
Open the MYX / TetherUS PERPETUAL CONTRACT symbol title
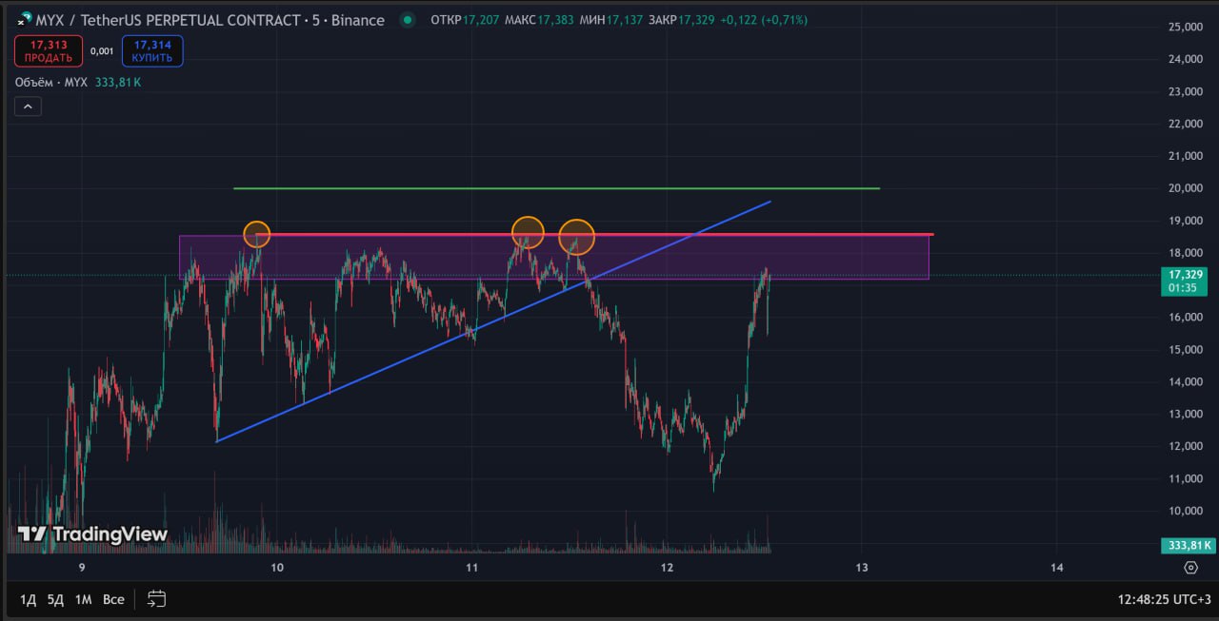point(210,20)
